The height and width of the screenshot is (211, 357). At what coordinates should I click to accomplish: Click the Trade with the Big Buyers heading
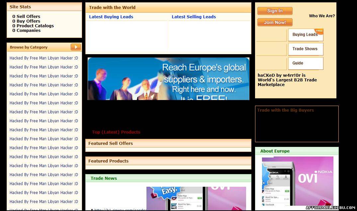tap(285, 110)
